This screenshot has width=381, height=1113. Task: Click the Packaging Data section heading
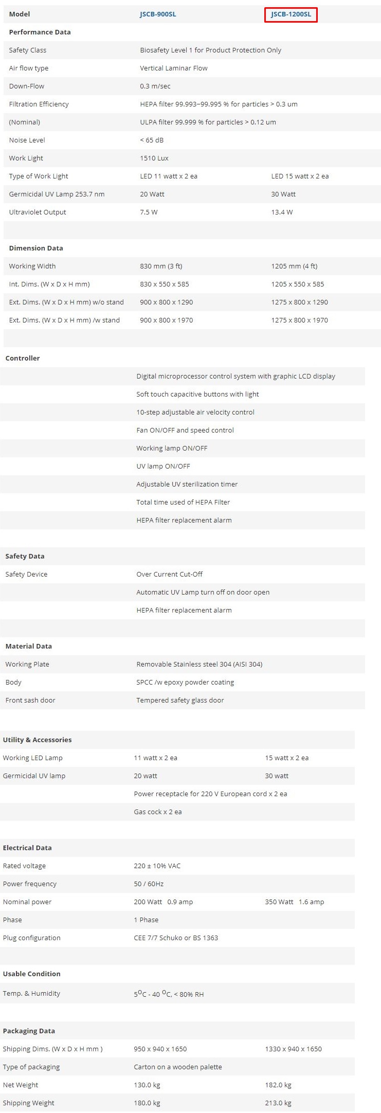coord(29,1031)
